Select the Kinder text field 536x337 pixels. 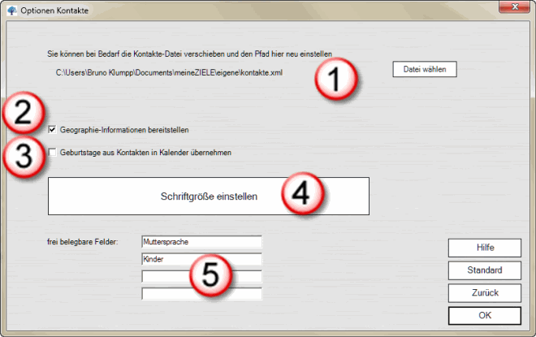click(x=201, y=259)
